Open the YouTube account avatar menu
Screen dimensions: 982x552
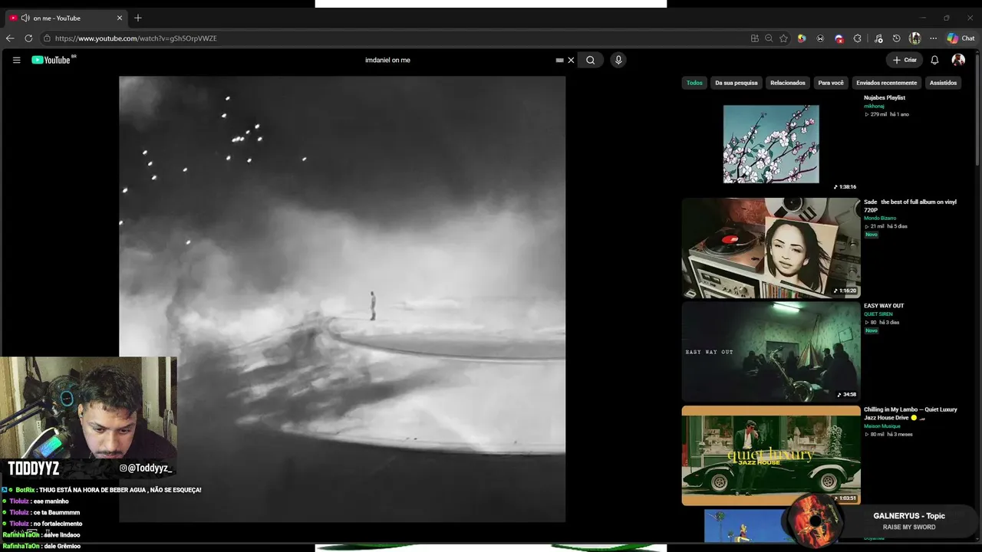pos(958,60)
